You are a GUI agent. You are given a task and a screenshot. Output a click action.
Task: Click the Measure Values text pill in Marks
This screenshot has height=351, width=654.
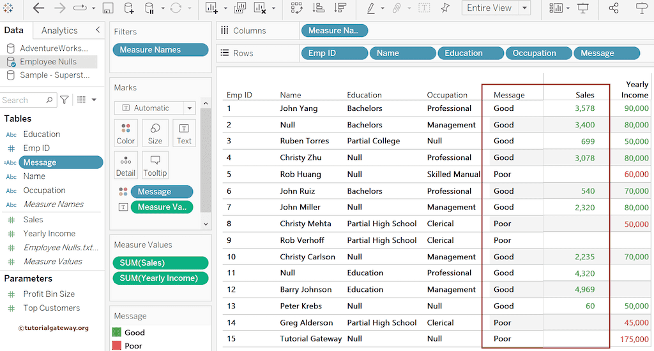[162, 206]
